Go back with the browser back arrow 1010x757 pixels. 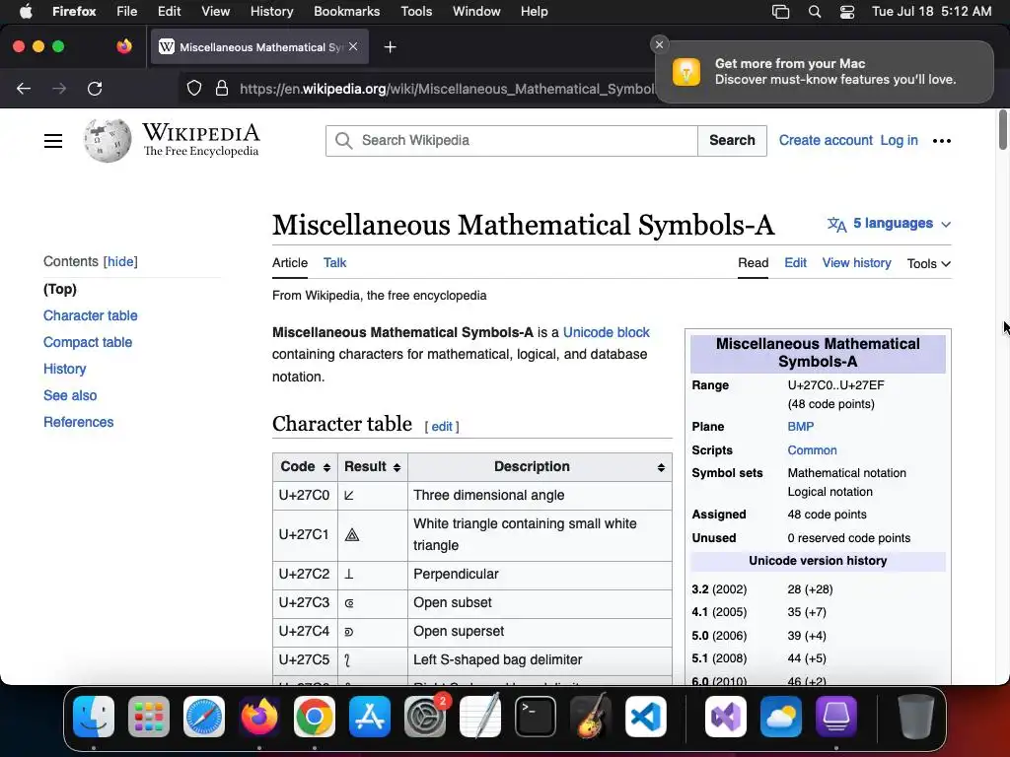click(x=24, y=89)
